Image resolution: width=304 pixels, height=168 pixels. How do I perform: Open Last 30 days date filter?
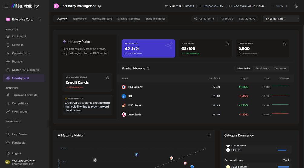(x=247, y=19)
